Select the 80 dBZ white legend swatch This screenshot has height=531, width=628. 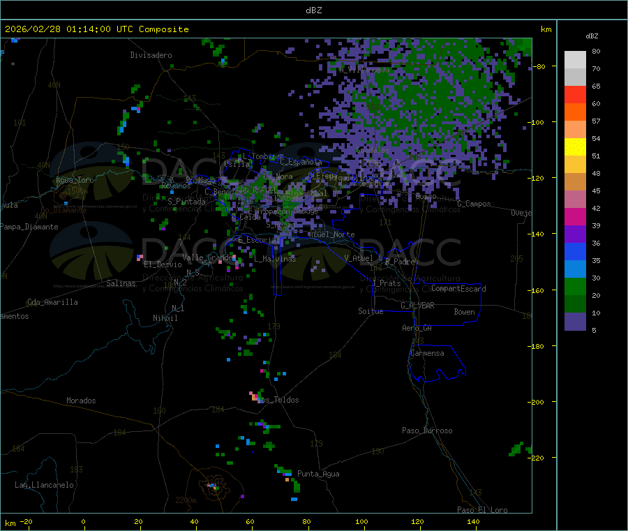575,60
